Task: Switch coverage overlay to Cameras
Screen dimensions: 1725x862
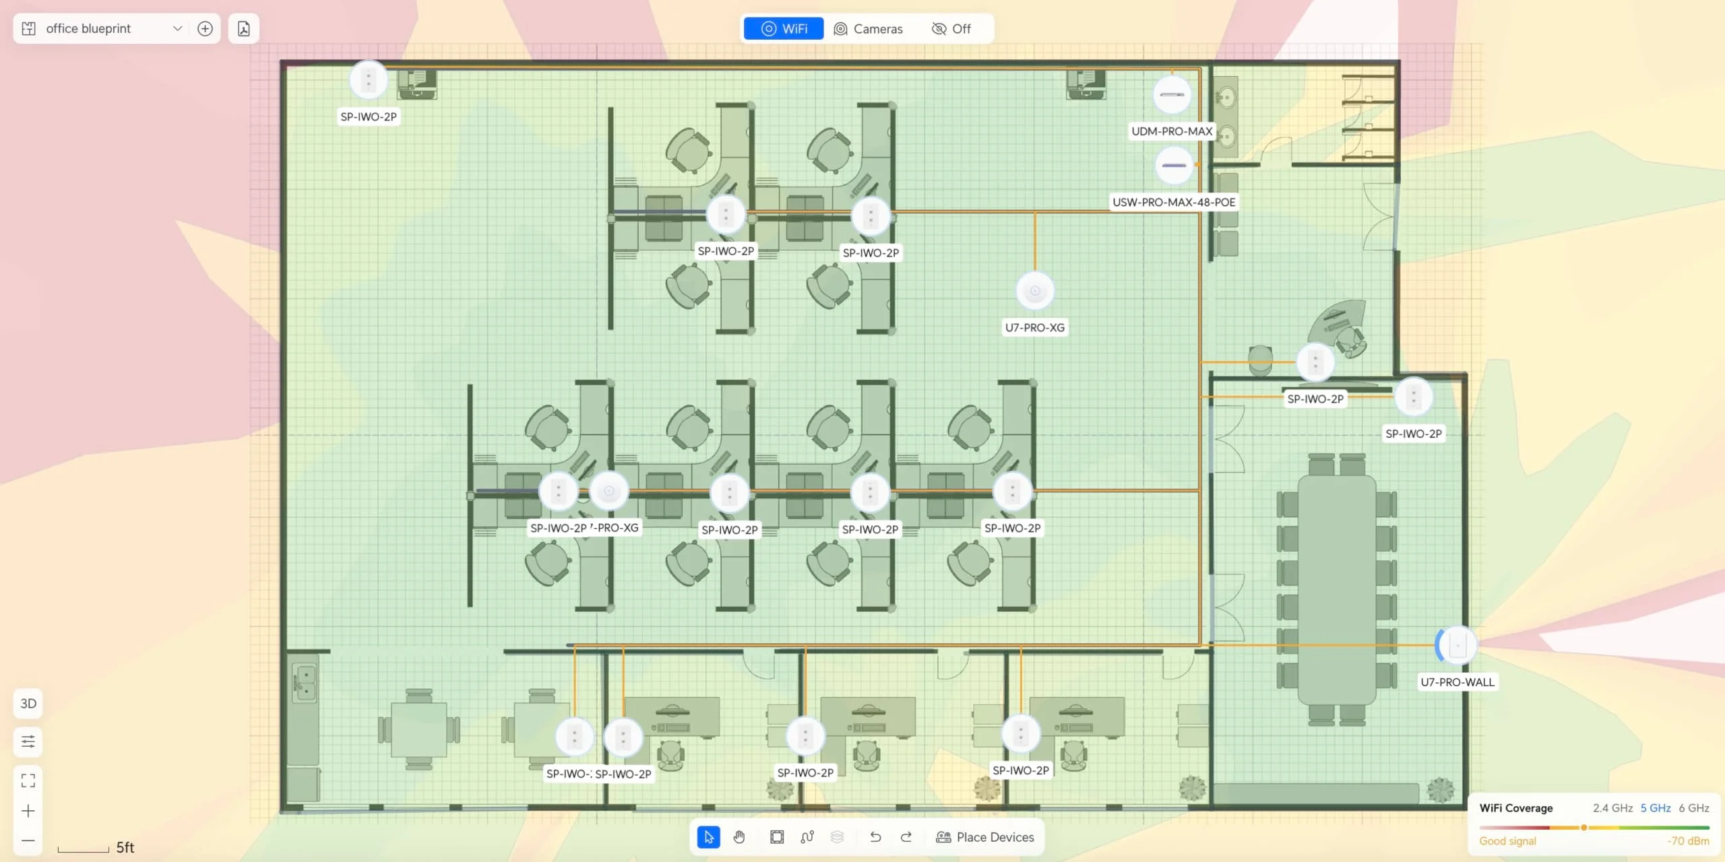Action: 869,28
